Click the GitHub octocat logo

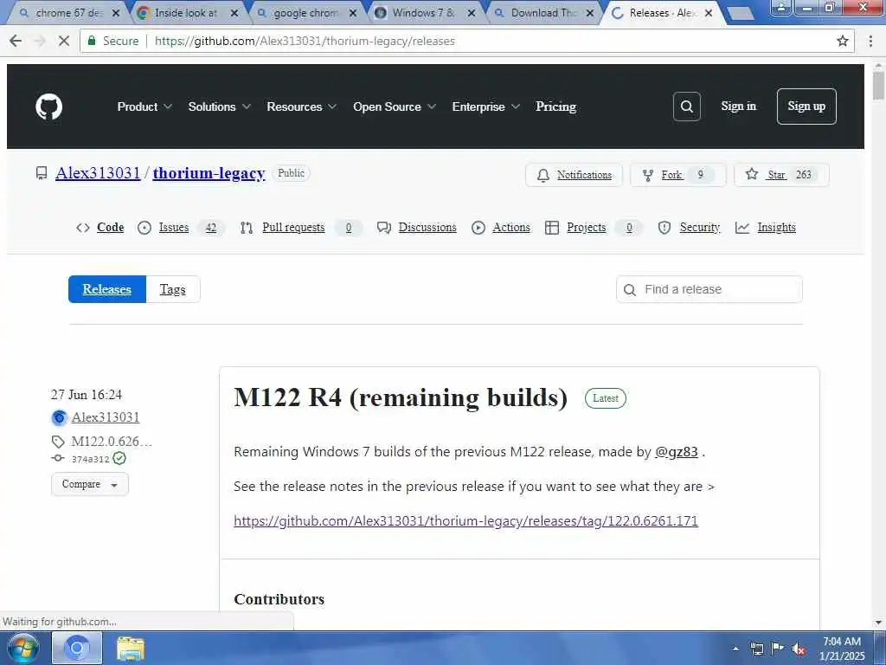[49, 107]
